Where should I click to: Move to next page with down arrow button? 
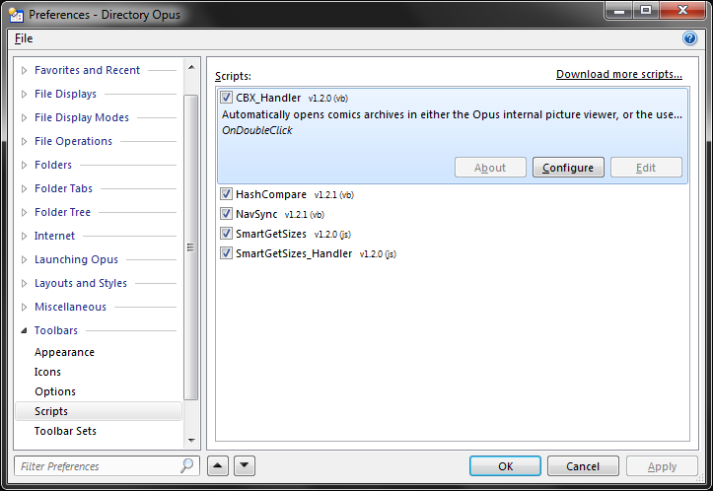[245, 465]
